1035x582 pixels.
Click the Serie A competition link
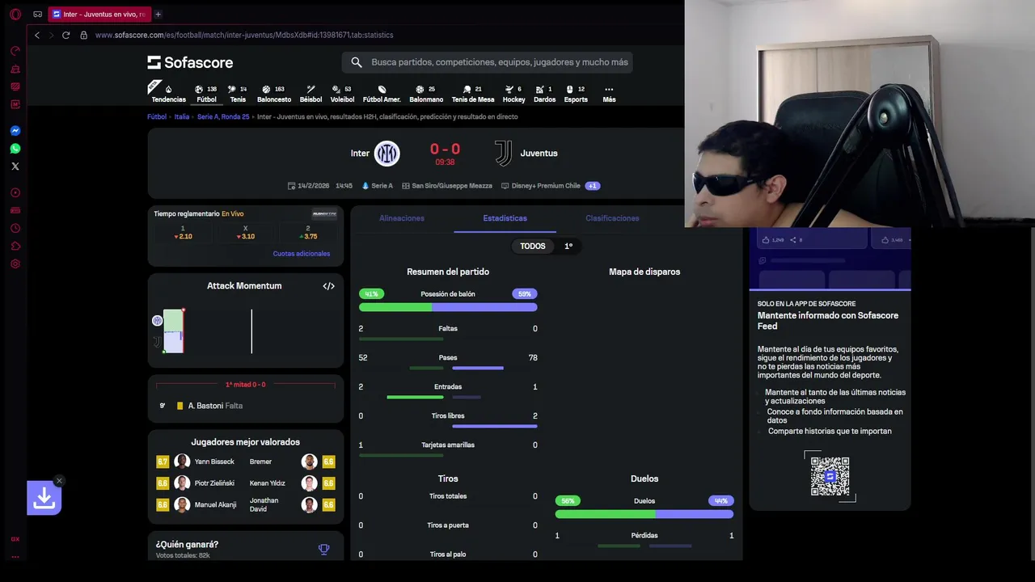[x=378, y=186]
